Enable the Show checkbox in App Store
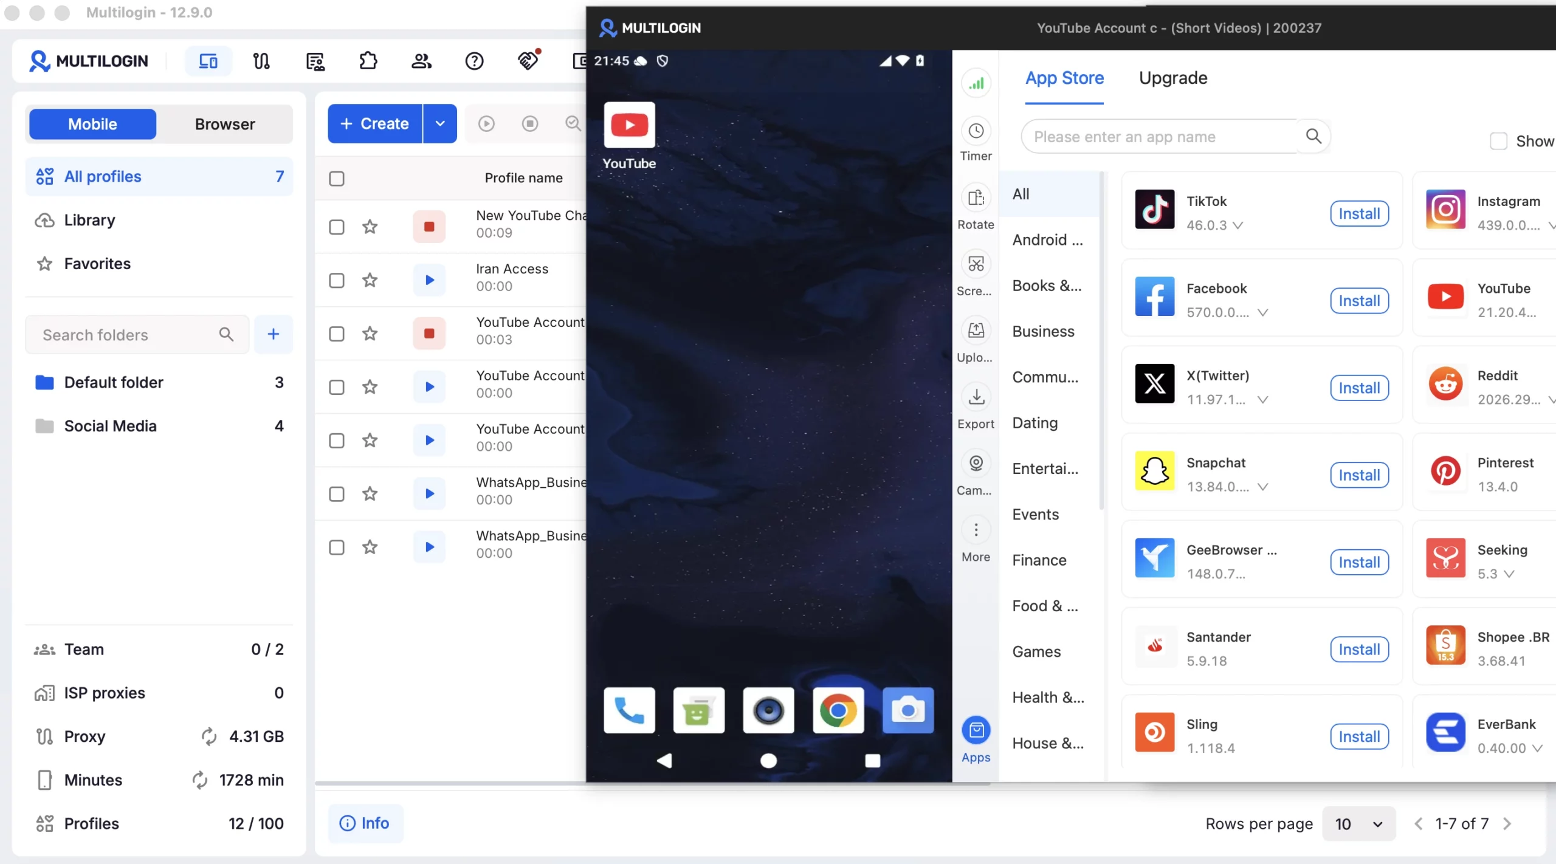The height and width of the screenshot is (864, 1556). pos(1498,141)
